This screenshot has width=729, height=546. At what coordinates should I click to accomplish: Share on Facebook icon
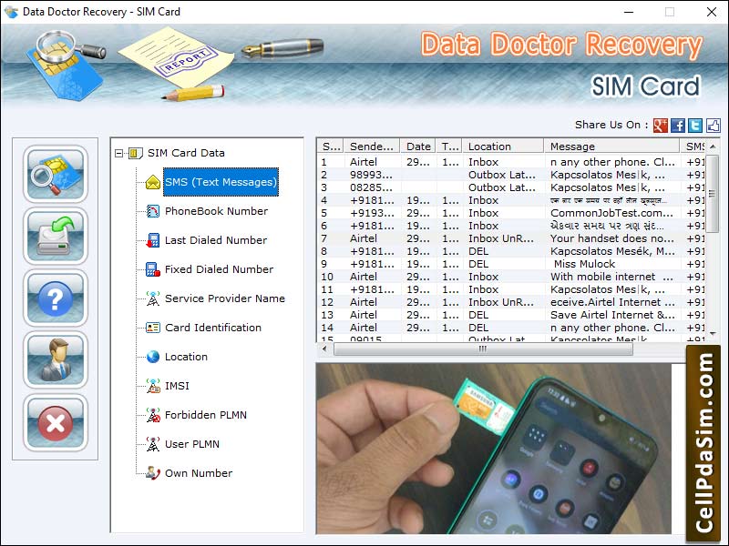coord(678,126)
